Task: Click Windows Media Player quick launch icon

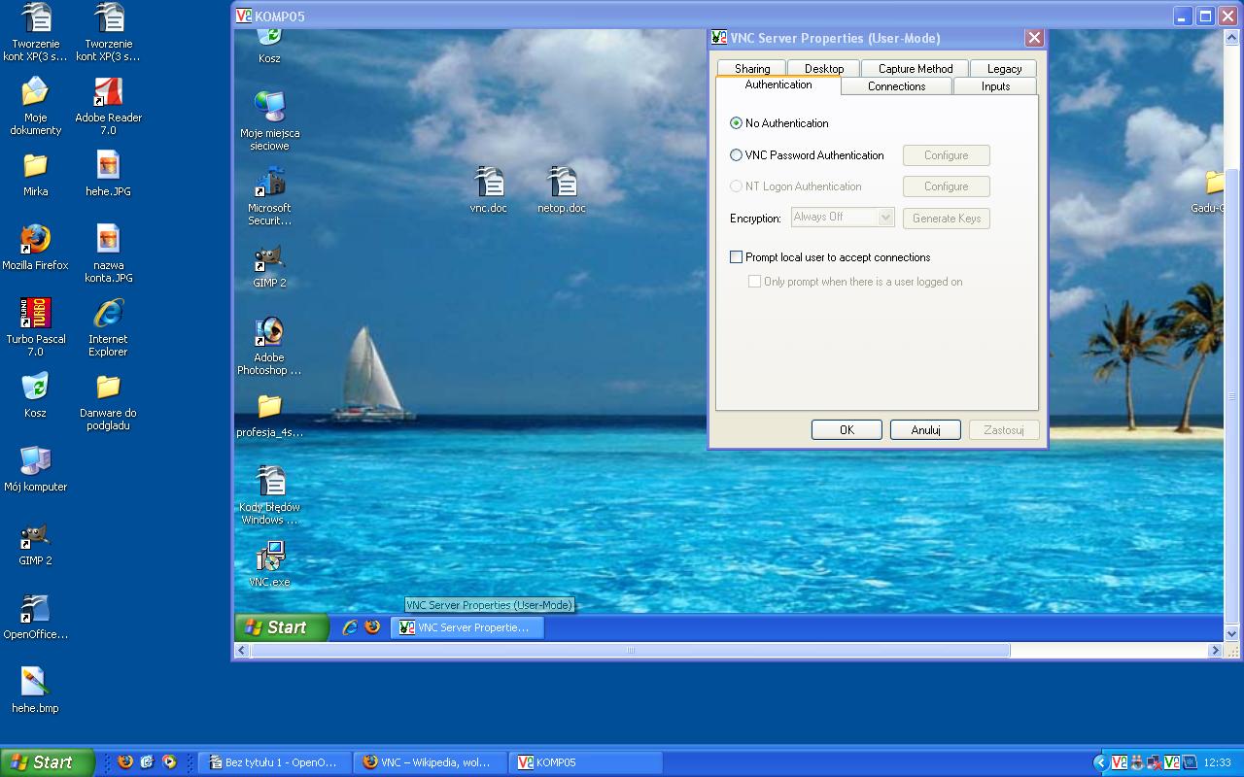Action: pyautogui.click(x=169, y=762)
